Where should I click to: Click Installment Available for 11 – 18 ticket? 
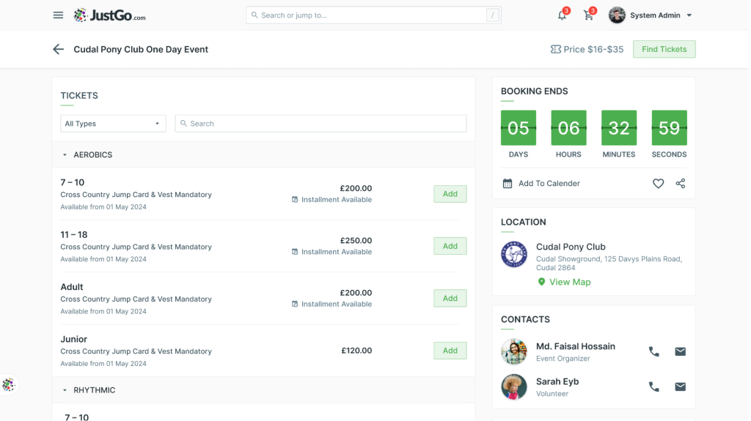click(x=331, y=252)
